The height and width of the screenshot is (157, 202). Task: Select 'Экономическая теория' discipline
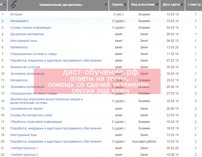26,109
